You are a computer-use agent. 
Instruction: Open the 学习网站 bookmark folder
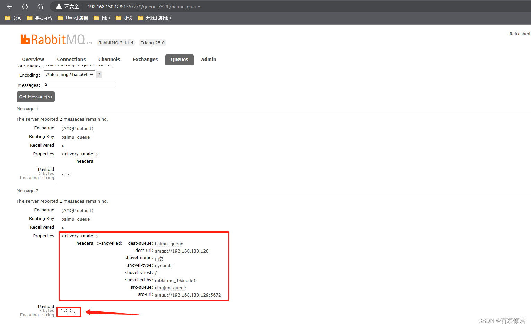point(40,18)
